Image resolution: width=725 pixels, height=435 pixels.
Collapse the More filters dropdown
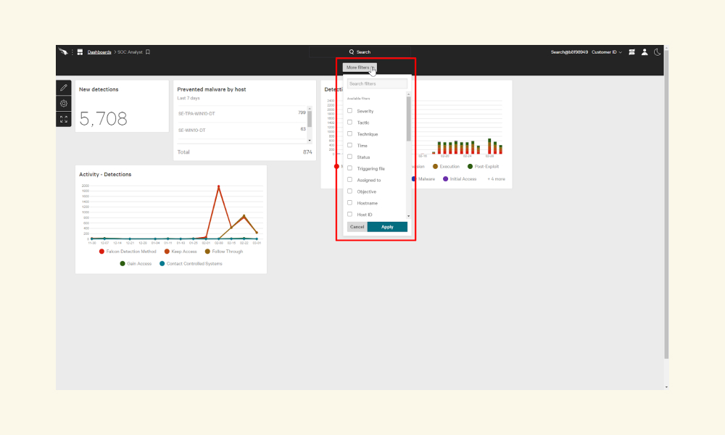click(x=360, y=67)
